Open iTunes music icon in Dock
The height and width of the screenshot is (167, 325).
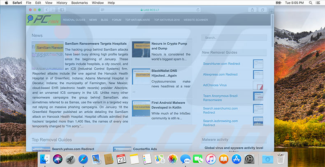pos(211,159)
